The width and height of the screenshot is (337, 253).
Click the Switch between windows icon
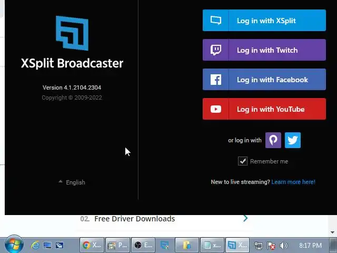click(60, 245)
